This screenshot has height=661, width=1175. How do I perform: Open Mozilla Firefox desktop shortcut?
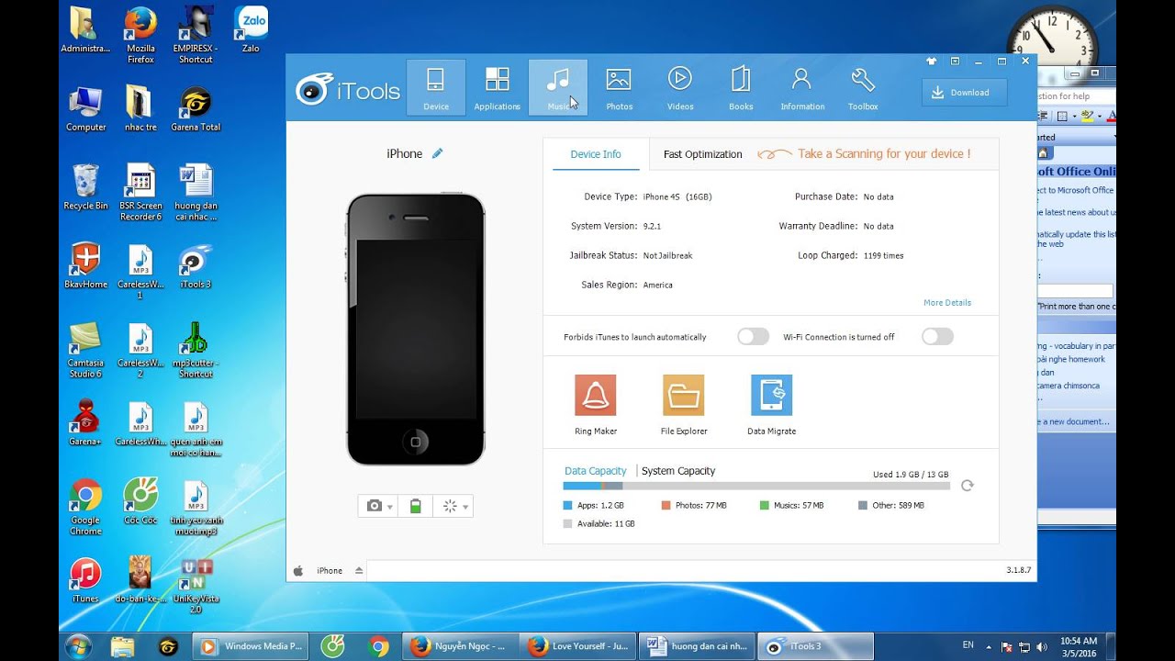tap(140, 35)
